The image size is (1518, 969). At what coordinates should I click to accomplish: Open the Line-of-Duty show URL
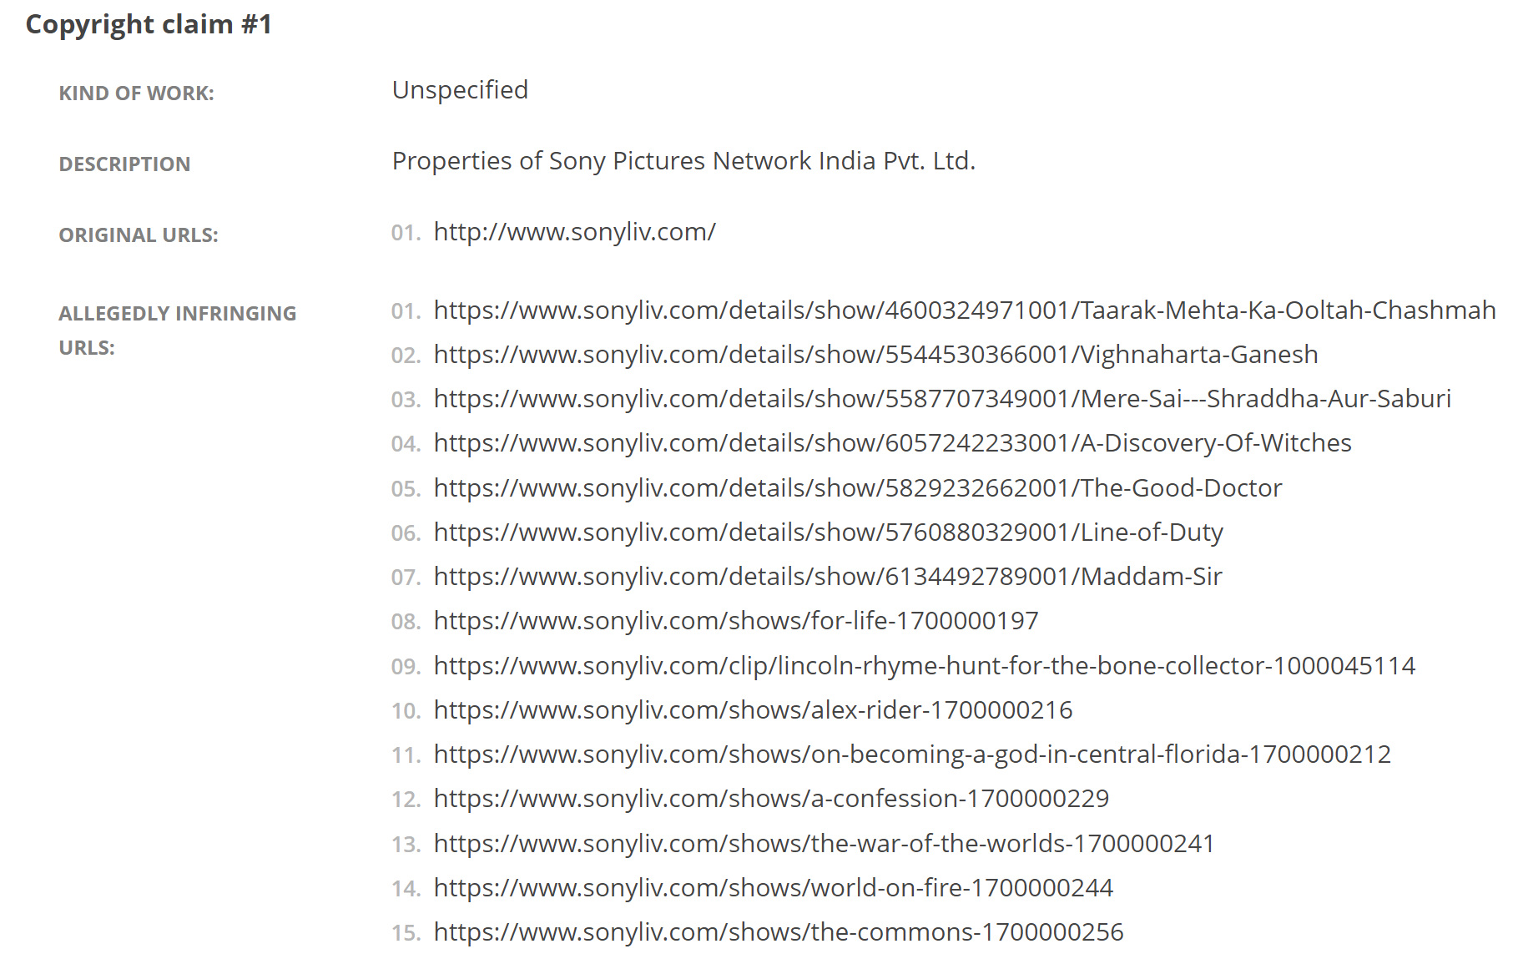click(x=828, y=532)
